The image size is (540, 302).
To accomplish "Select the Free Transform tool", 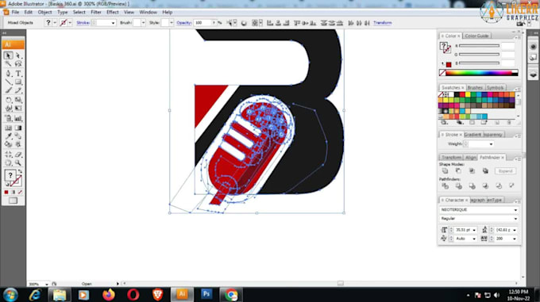I will pos(18,109).
